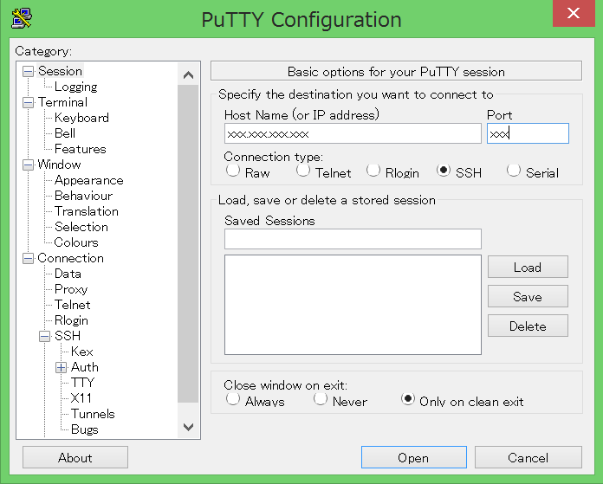Click the Load session button

pyautogui.click(x=528, y=267)
